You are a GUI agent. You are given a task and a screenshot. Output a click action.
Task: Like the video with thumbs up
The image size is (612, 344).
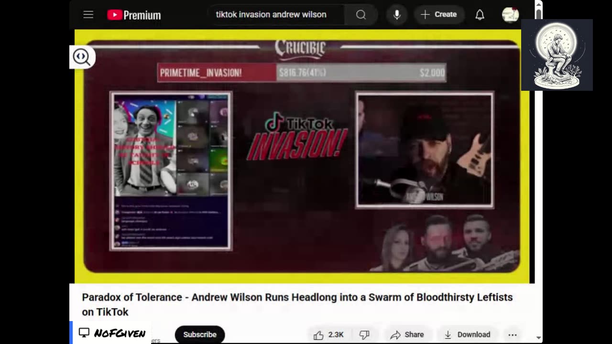coord(329,335)
